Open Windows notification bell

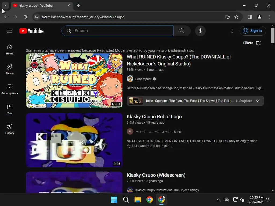[x=268, y=200]
